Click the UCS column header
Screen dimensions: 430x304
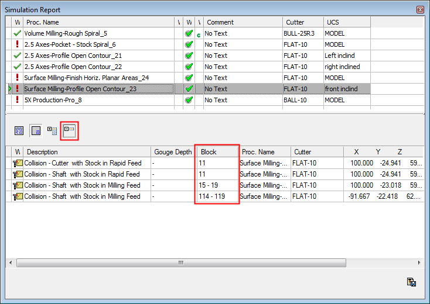point(347,22)
